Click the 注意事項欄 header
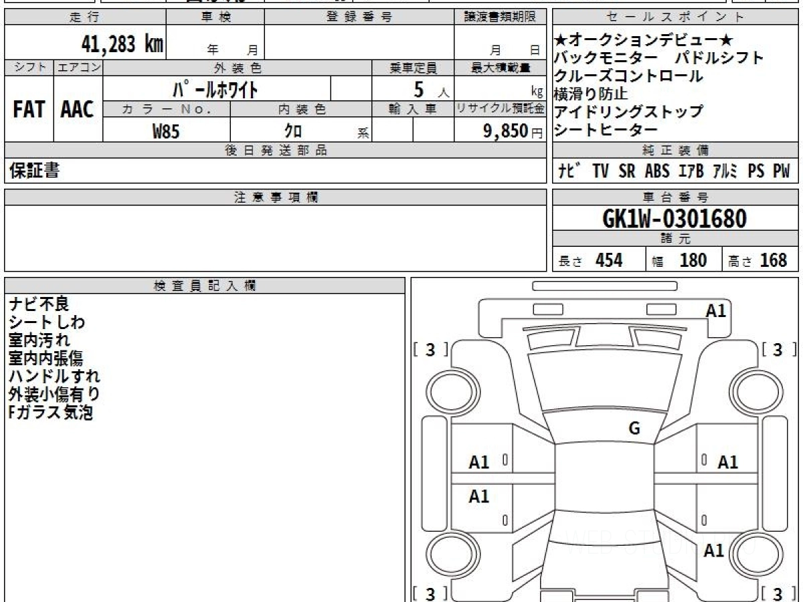The height and width of the screenshot is (602, 803). tap(276, 197)
